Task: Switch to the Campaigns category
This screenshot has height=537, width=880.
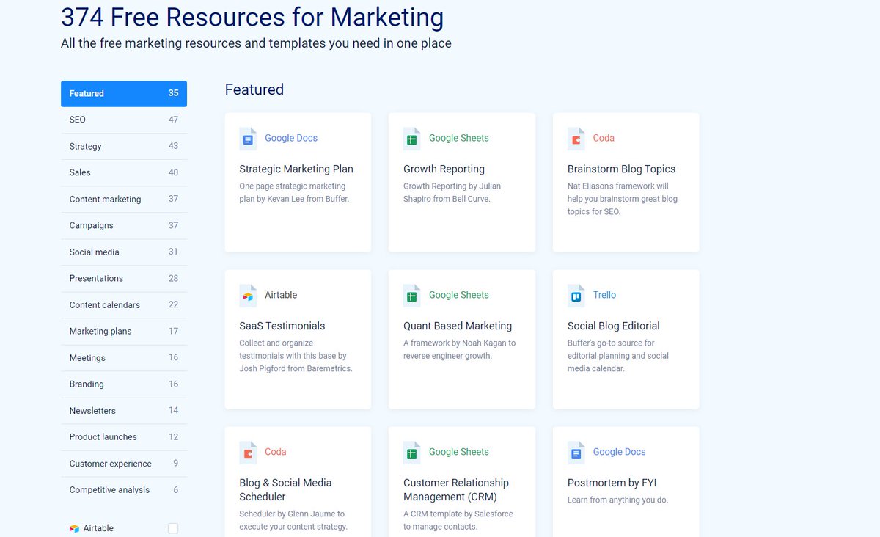Action: tap(124, 225)
